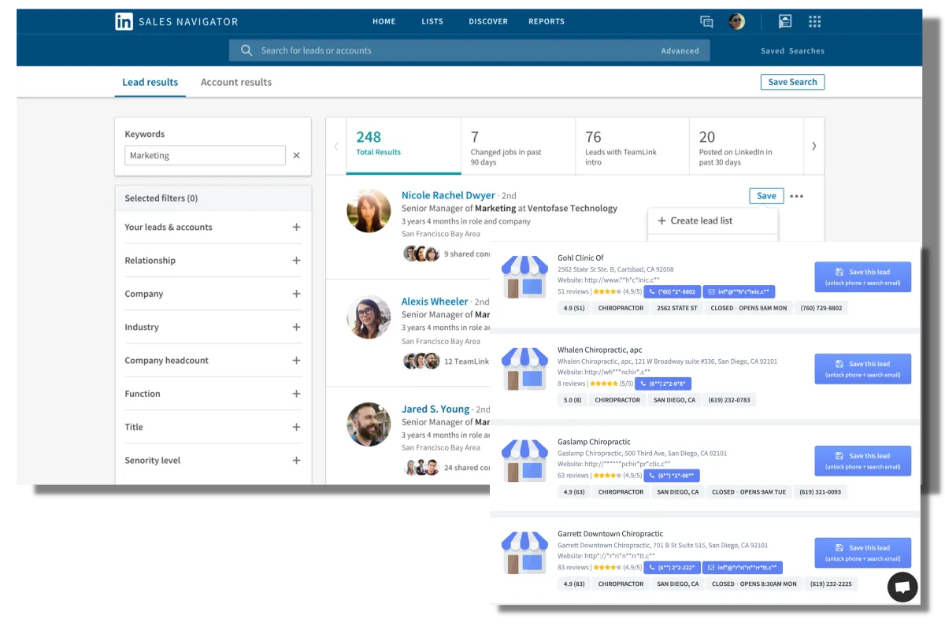Screen dimensions: 945x630
Task: Open Saved Searches
Action: [x=793, y=51]
